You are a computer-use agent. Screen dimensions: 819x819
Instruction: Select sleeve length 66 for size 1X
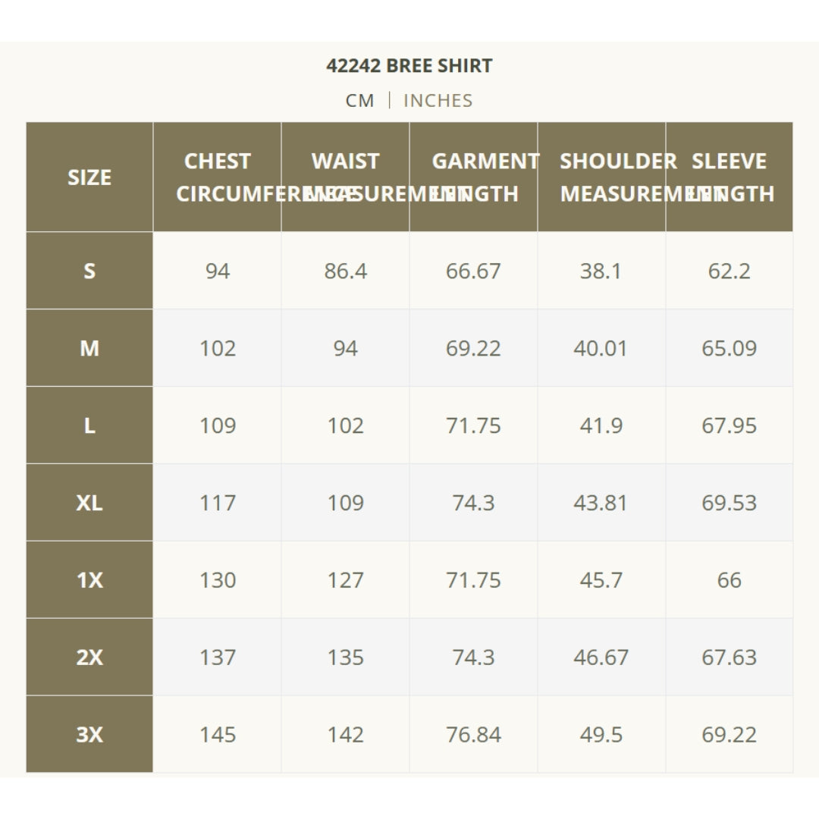click(x=730, y=580)
